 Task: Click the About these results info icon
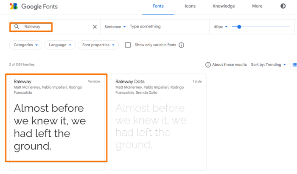pos(208,65)
